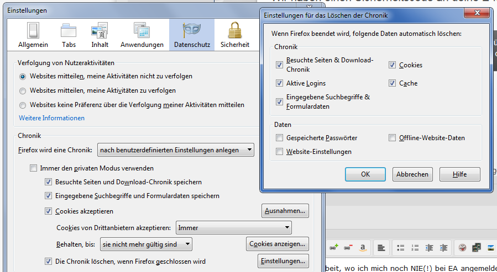Switch to Sicherheit tab label
The width and height of the screenshot is (497, 272).
coord(235,45)
